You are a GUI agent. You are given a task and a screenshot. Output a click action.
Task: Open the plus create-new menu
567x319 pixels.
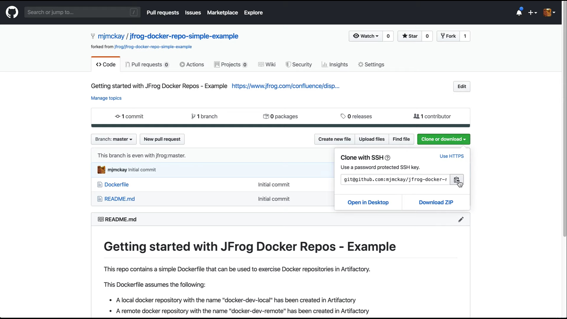click(x=532, y=12)
